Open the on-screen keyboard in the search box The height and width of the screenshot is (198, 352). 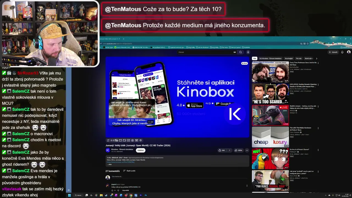coord(235,52)
